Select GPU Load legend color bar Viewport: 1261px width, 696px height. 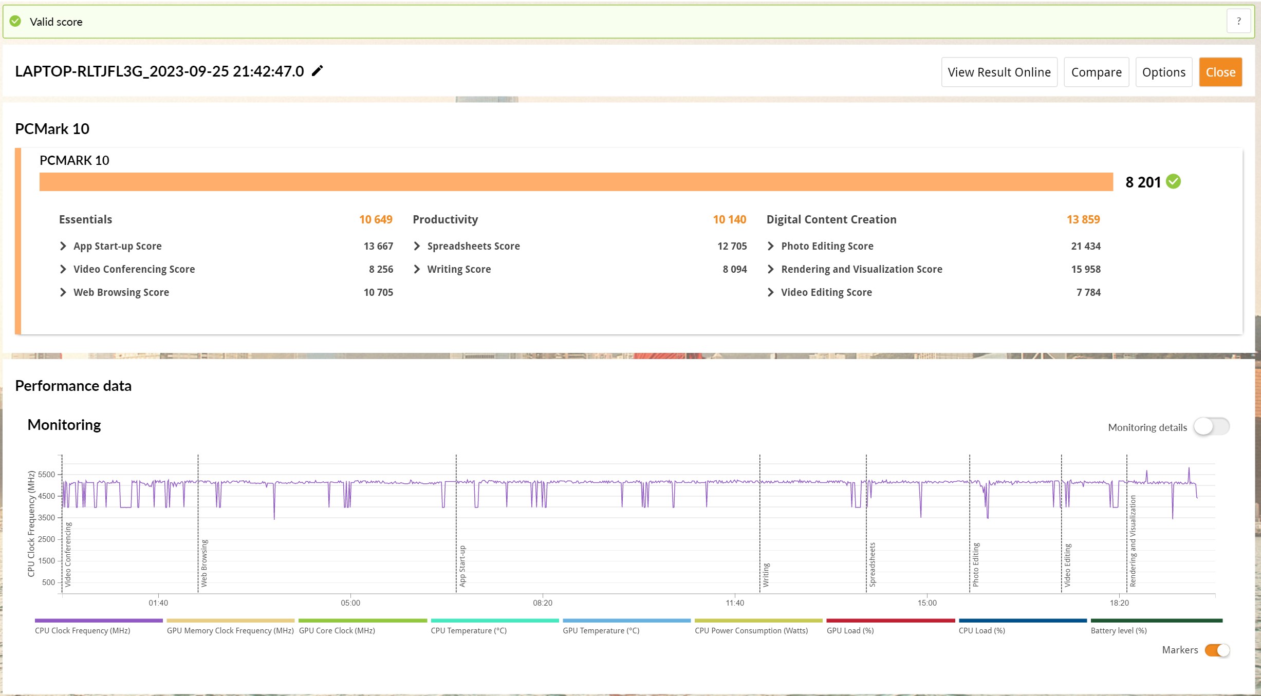[891, 620]
